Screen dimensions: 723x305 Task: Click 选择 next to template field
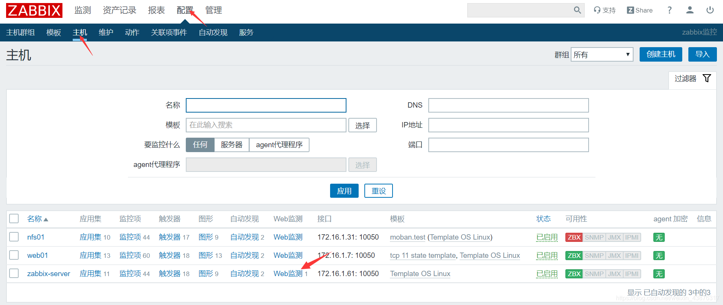click(x=362, y=125)
